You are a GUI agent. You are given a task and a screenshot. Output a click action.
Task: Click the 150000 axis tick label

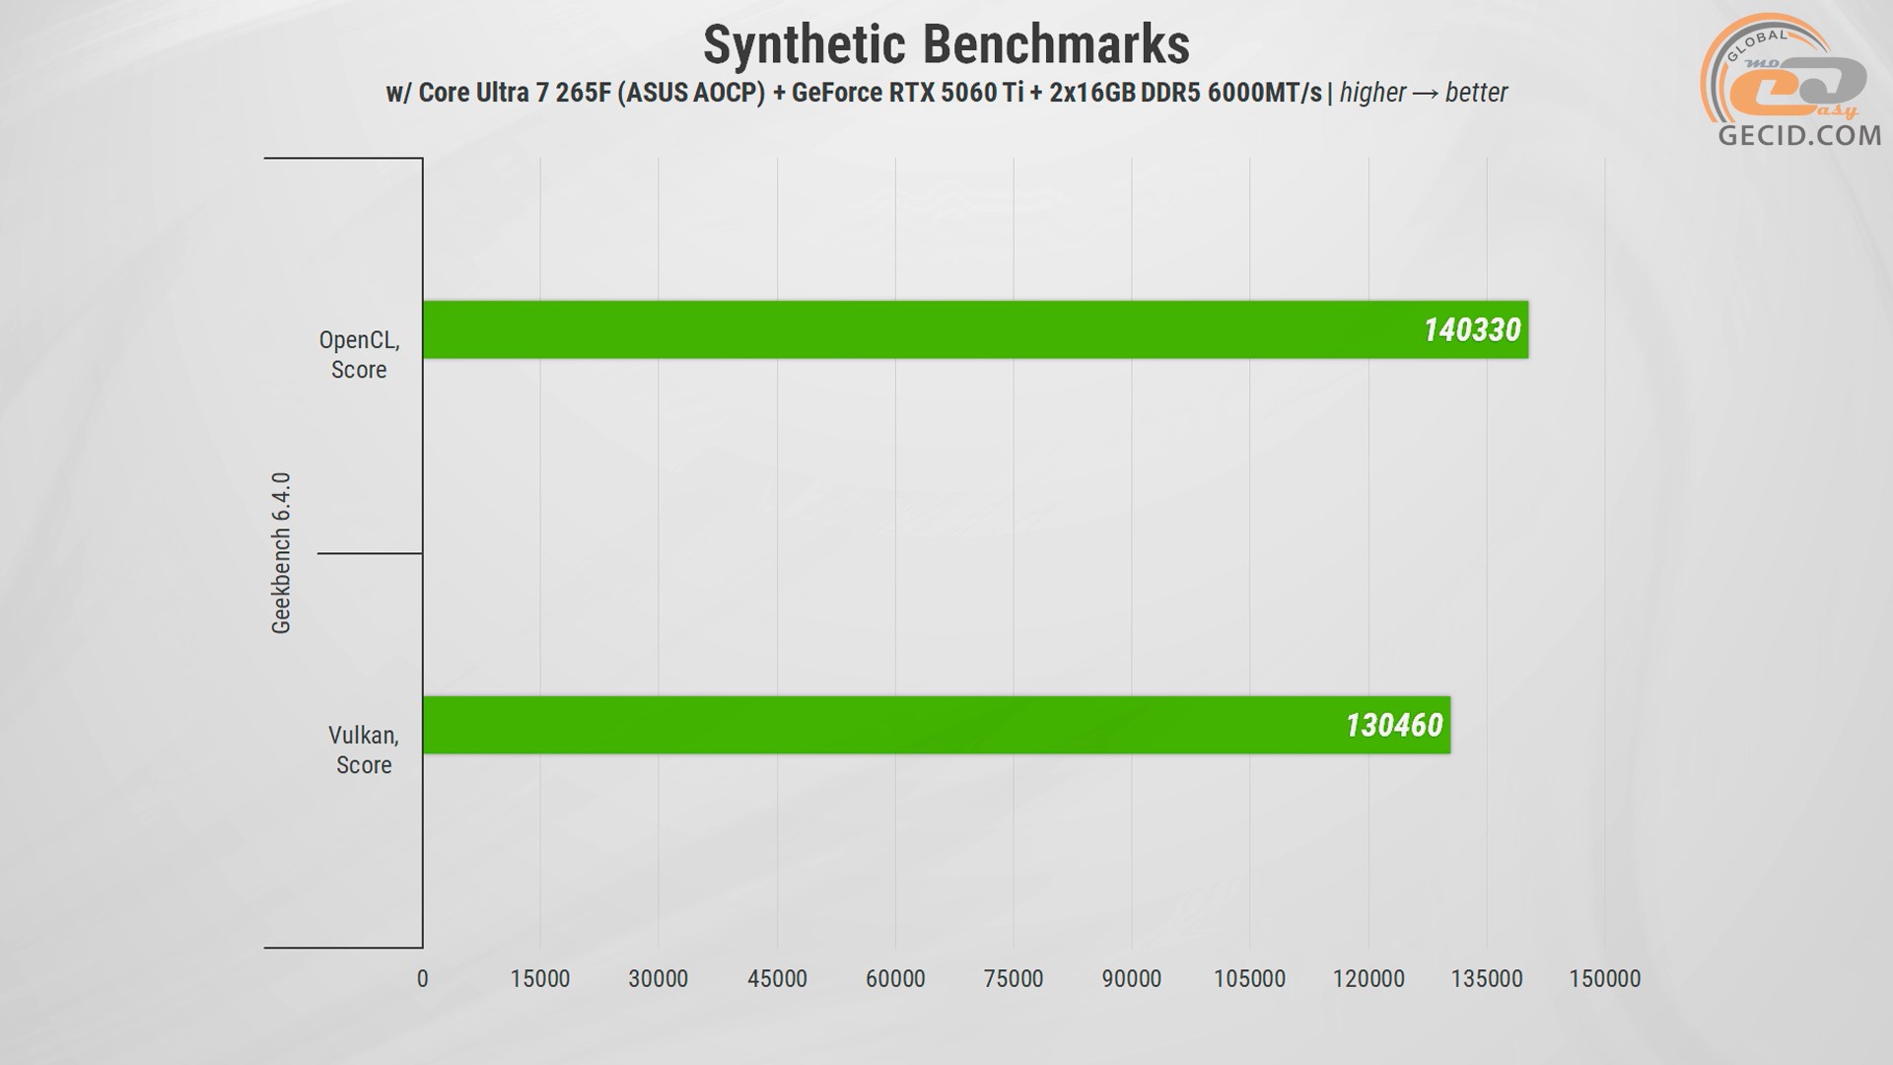click(x=1605, y=979)
